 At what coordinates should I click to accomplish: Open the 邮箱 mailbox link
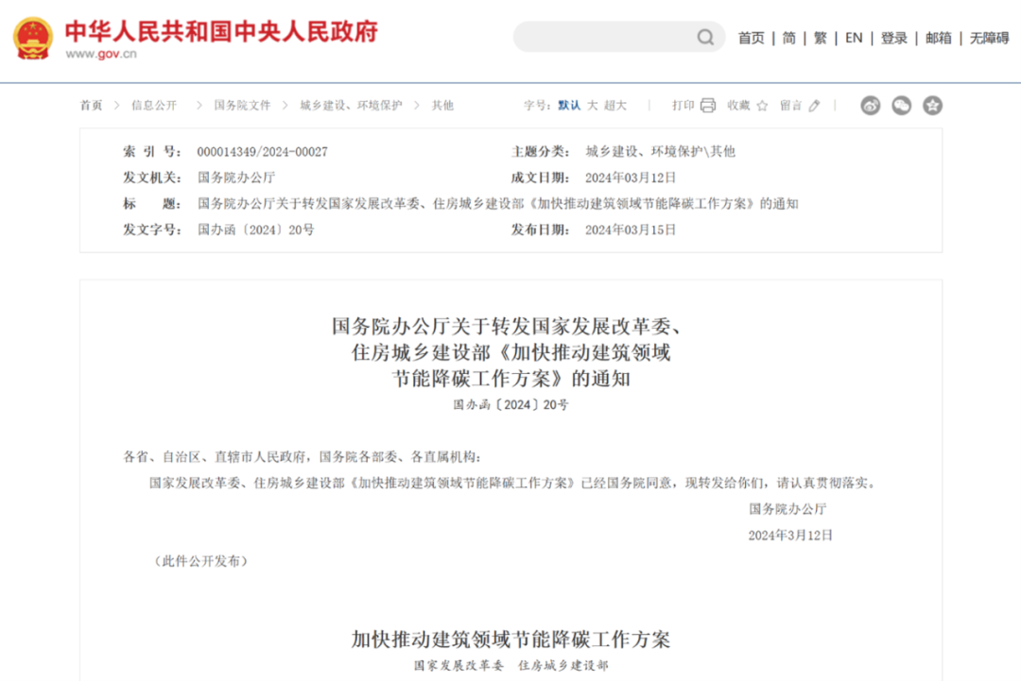click(938, 38)
